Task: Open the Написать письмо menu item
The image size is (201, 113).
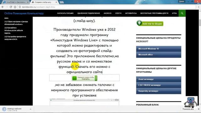Action: 65,13
